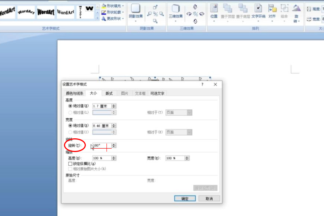The width and height of the screenshot is (324, 216).
Task: Cancel dialog with 取消 button
Action: 209,198
